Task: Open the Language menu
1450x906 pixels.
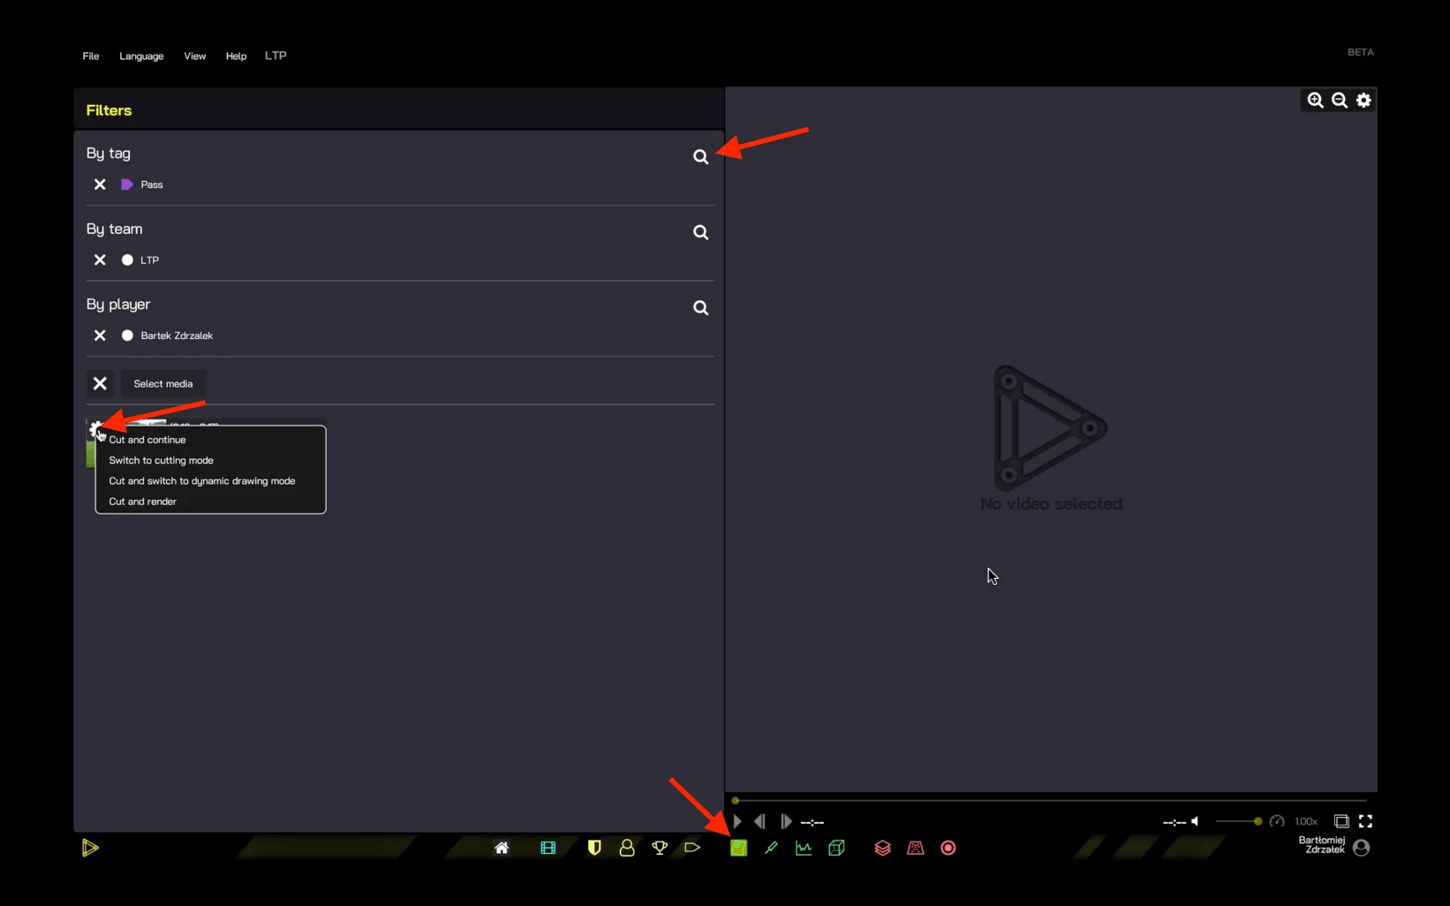Action: click(141, 56)
